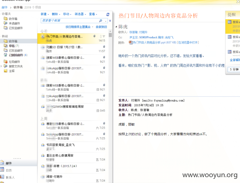240x183 pixels.
Task: Select 收件箱 under 韩峰 mailbox
Action: click(x=13, y=41)
